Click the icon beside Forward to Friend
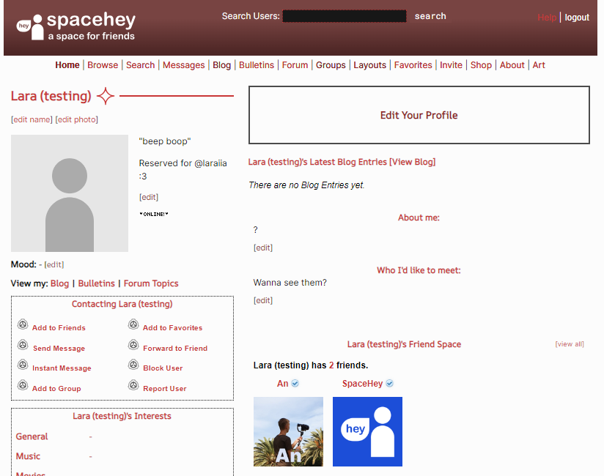 tap(133, 345)
